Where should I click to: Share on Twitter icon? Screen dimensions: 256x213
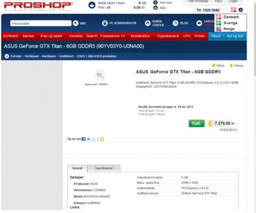tap(89, 139)
